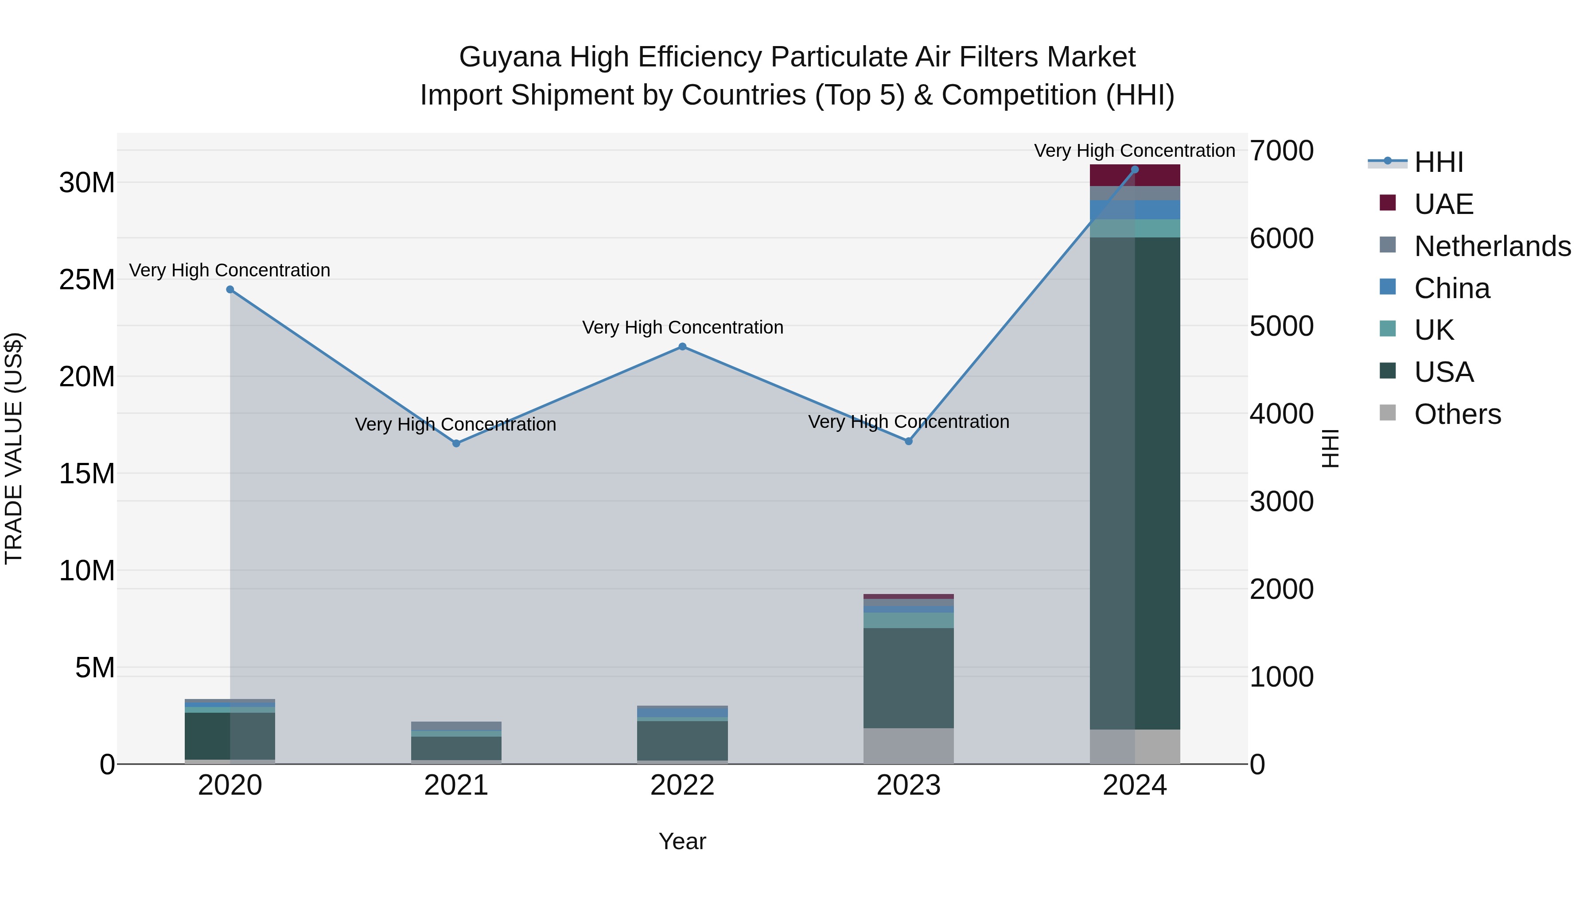Click the 4000 HHI axis tick
The width and height of the screenshot is (1595, 897).
point(1282,414)
